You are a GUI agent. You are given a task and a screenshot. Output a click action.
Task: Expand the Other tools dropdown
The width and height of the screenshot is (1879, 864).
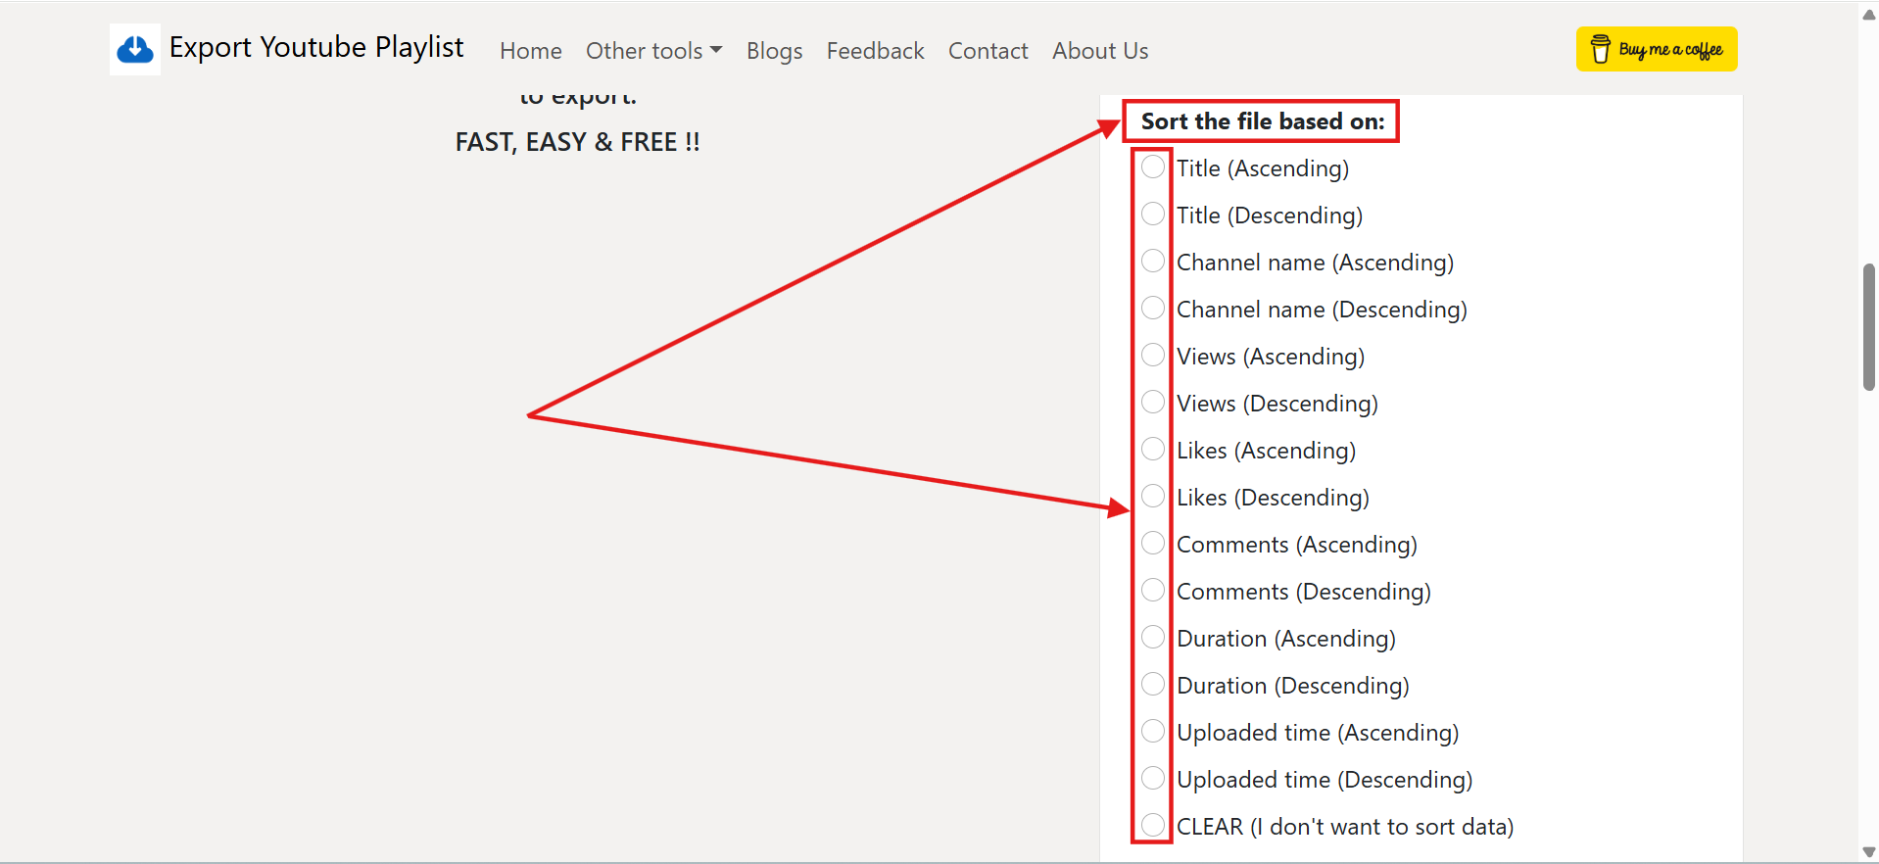click(x=653, y=51)
